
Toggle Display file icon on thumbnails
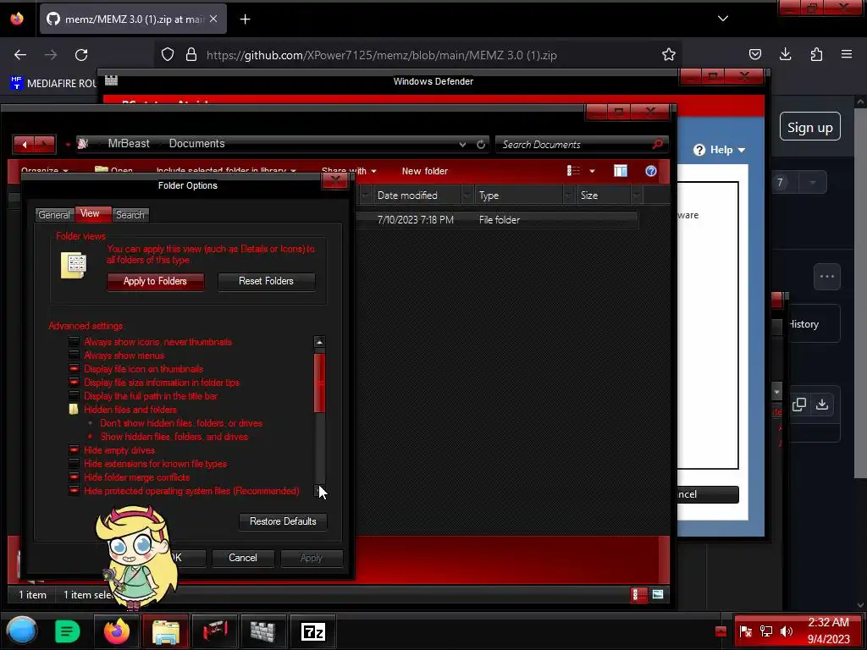(x=74, y=369)
